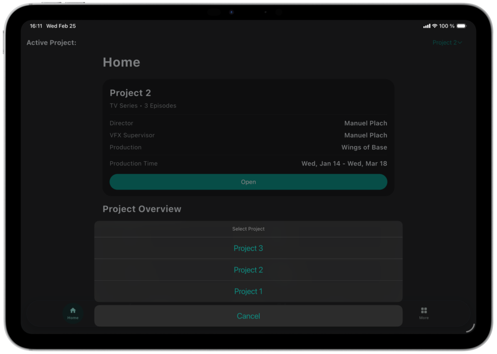Screen dimensions: 497x354
Task: Open the More tab grid icon
Action: click(424, 311)
